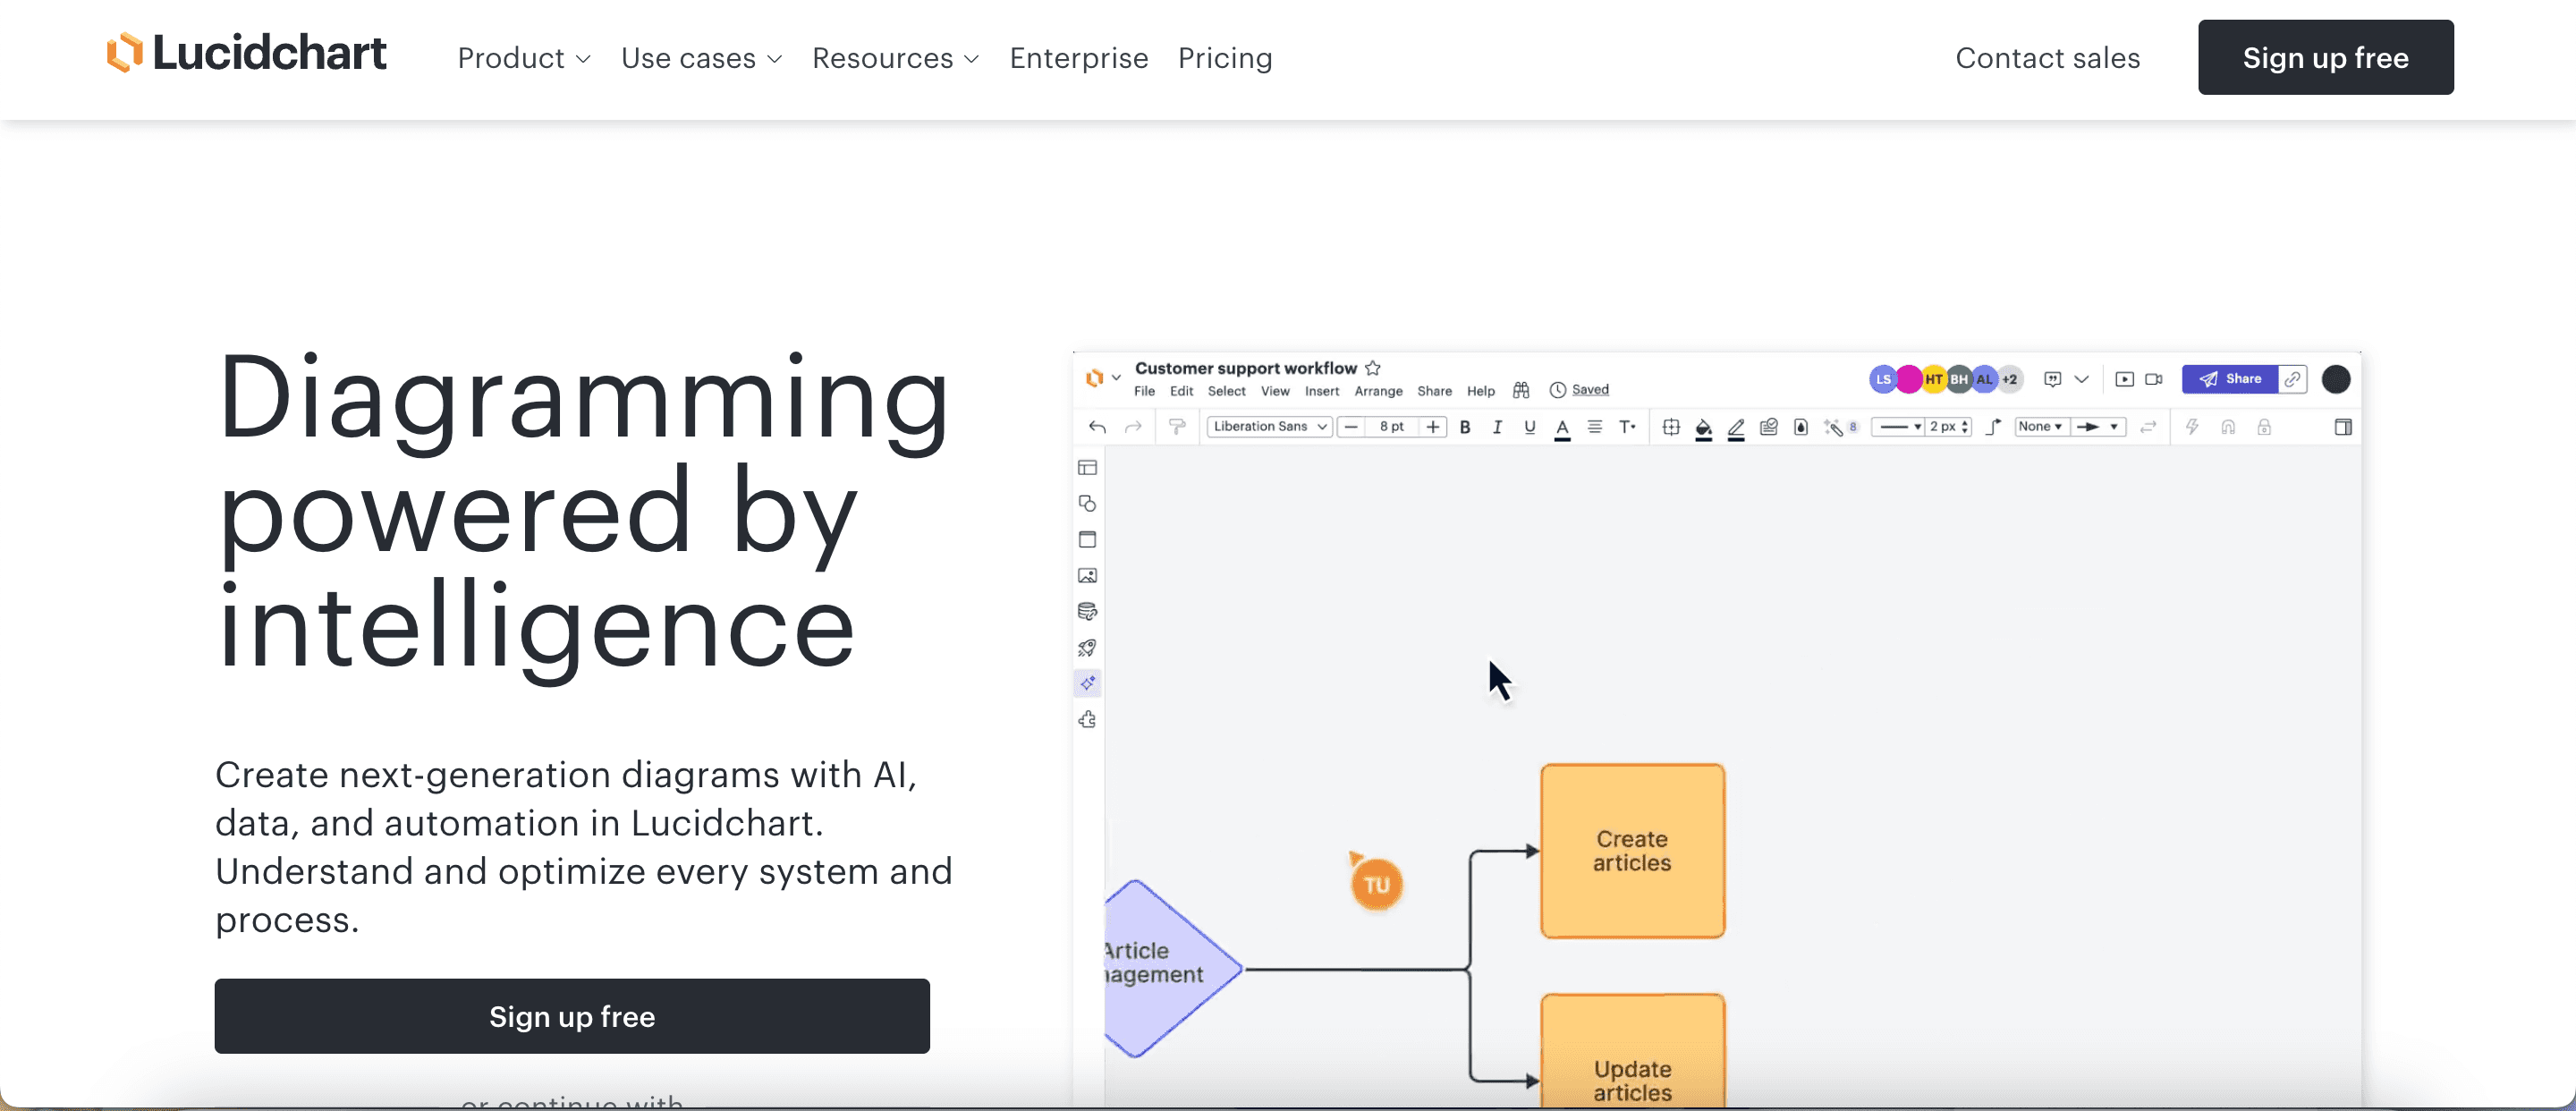Open the Insert menu
The width and height of the screenshot is (2576, 1111).
point(1322,391)
